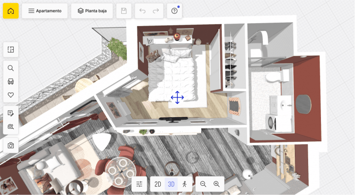Take a snapshot with the camera icon
Image resolution: width=355 pixels, height=195 pixels.
(x=11, y=145)
